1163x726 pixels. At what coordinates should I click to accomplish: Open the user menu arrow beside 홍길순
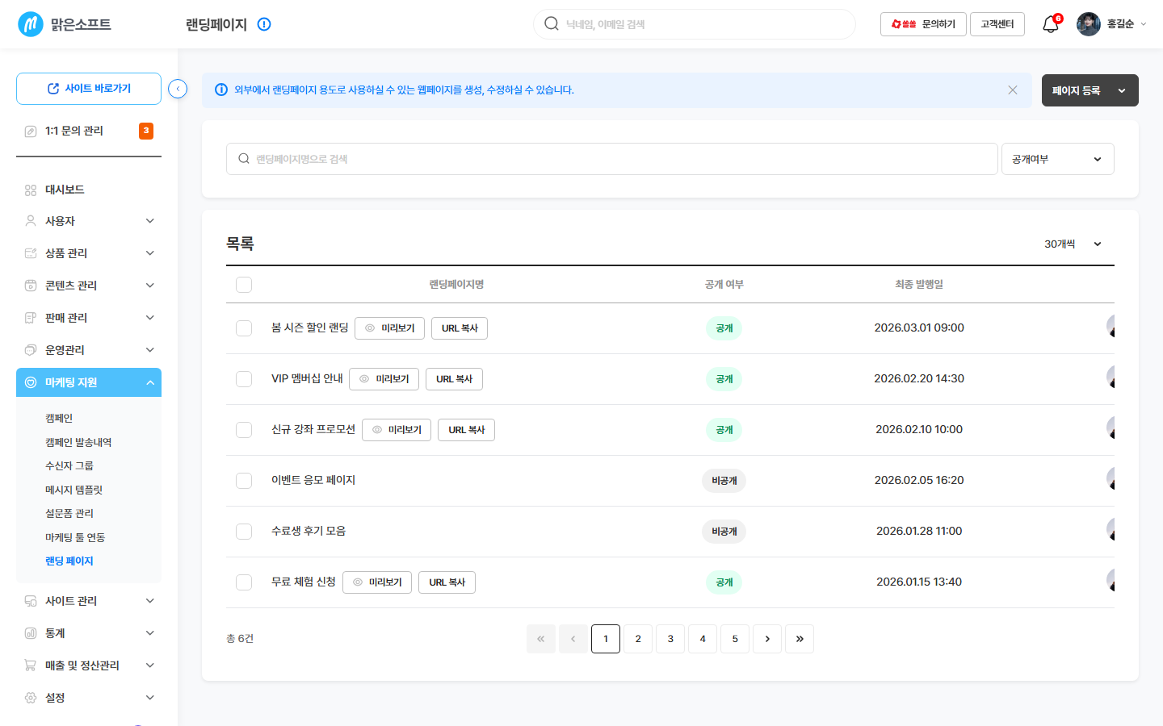tap(1144, 24)
